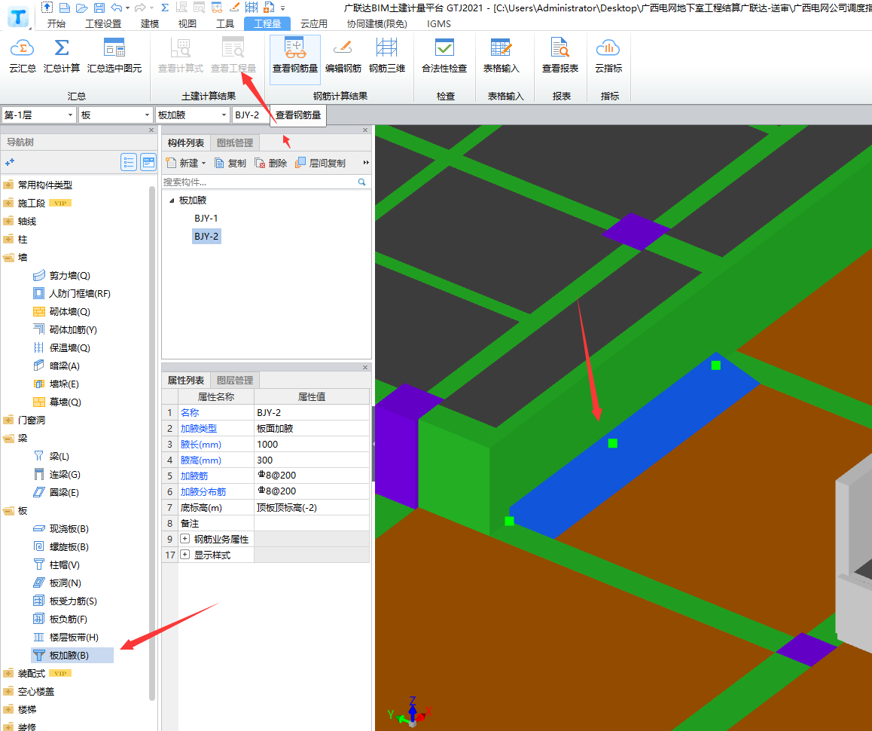Image resolution: width=872 pixels, height=731 pixels.
Task: Click the XYZ axis gizmo in 3D view
Action: (411, 712)
